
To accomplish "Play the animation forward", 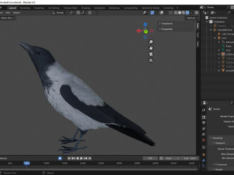I will tap(81, 158).
